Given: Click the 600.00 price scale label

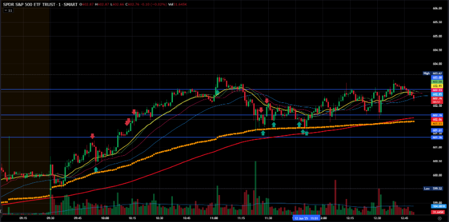Looking at the screenshot, I should coord(437,175).
